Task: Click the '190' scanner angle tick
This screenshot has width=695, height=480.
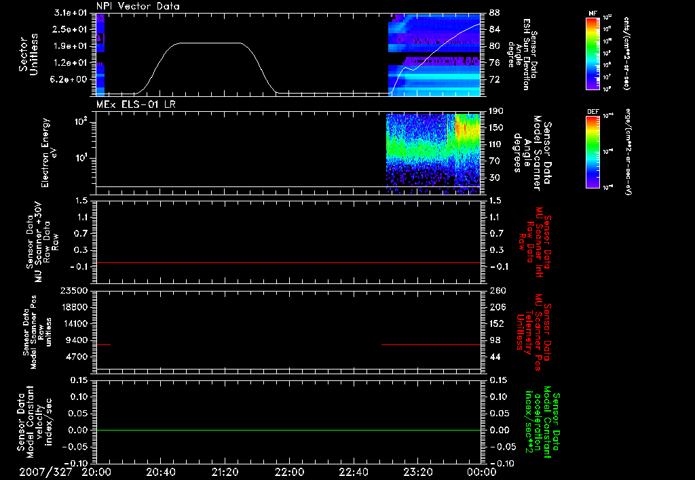Action: pyautogui.click(x=497, y=111)
